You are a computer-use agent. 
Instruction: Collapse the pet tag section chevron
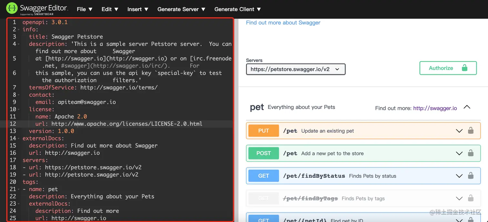pyautogui.click(x=467, y=107)
